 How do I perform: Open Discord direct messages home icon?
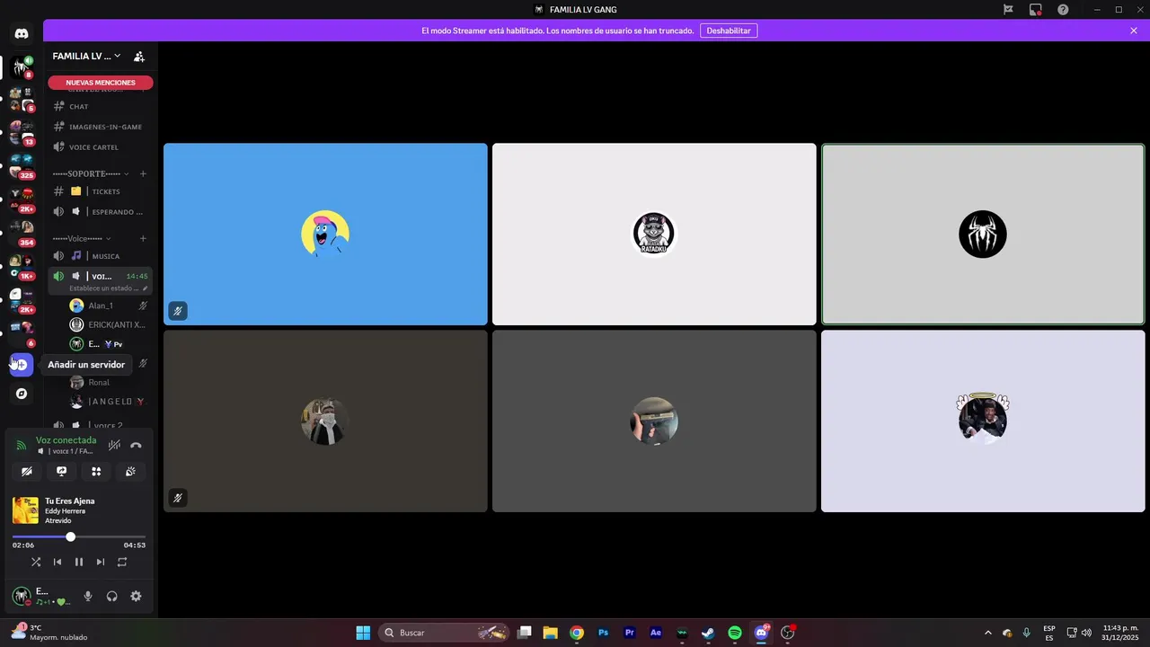pos(22,33)
